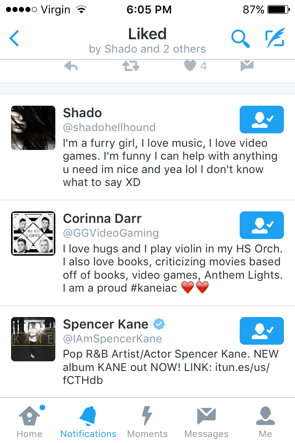Image resolution: width=295 pixels, height=443 pixels.
Task: Toggle following for Corinna Darr
Action: (x=262, y=225)
